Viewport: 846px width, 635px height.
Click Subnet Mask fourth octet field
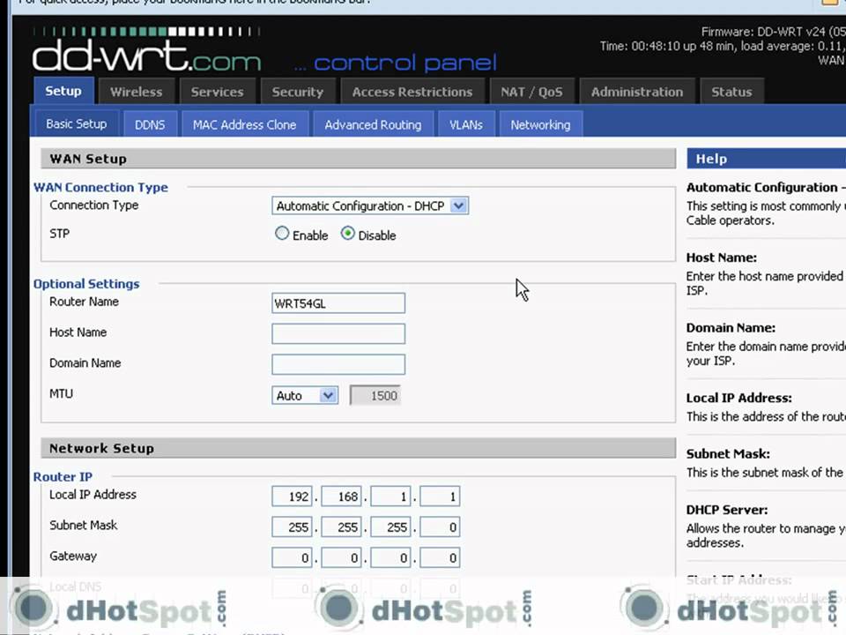point(440,527)
